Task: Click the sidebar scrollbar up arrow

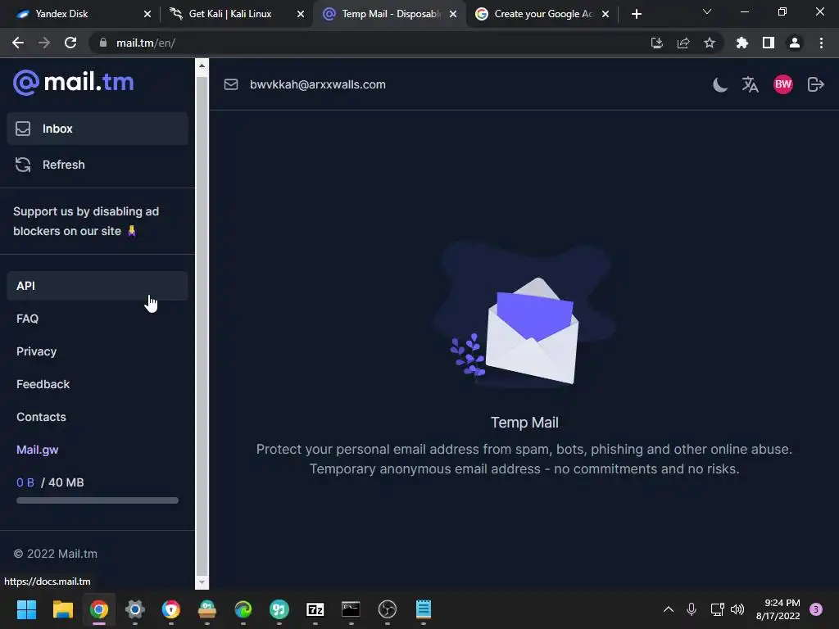Action: coord(202,66)
